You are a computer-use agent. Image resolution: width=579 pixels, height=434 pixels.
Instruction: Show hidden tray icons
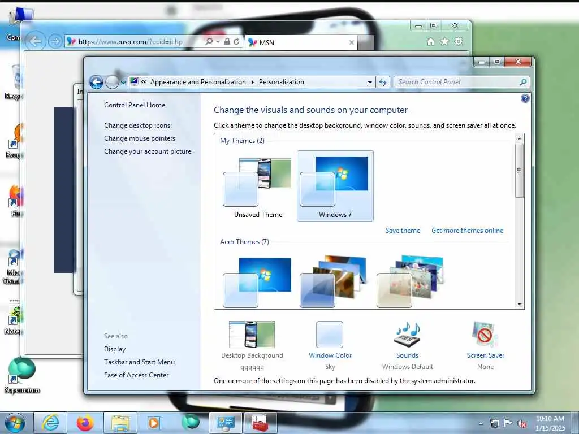[x=481, y=424]
